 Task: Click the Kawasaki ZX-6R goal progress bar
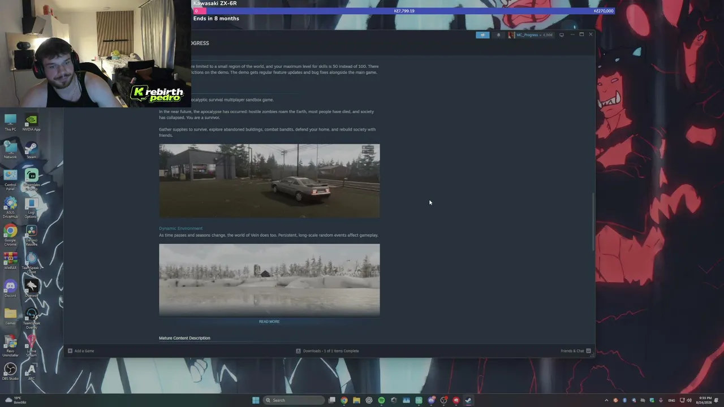tap(404, 11)
